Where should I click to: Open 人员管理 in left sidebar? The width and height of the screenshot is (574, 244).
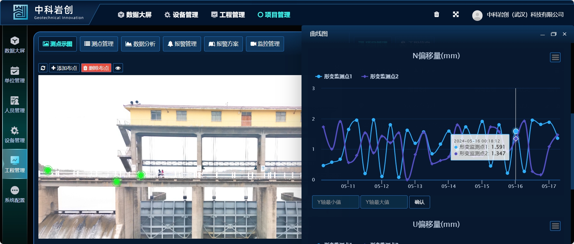[x=15, y=105]
